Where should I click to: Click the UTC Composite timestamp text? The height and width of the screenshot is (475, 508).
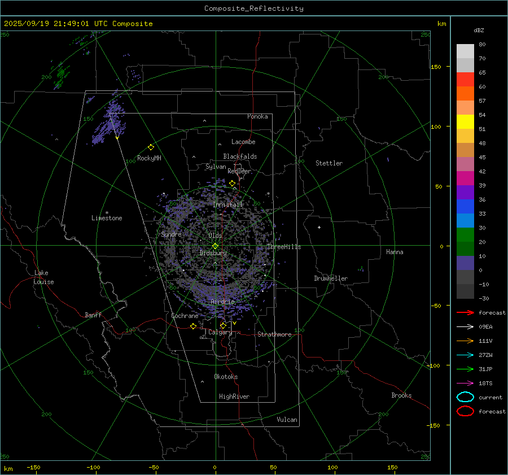click(78, 24)
